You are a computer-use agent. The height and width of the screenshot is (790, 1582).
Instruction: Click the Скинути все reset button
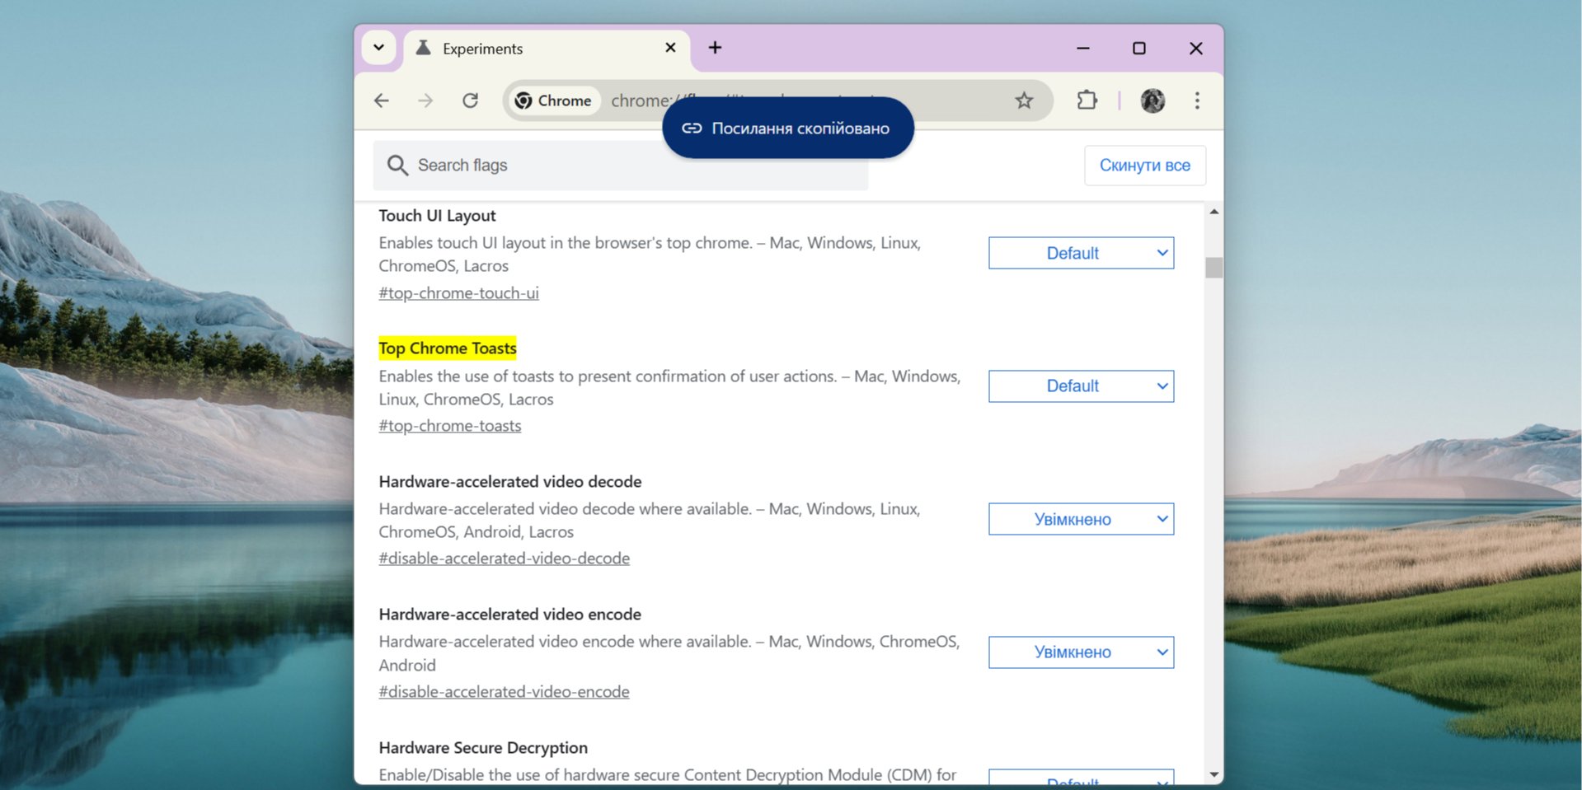pyautogui.click(x=1144, y=166)
